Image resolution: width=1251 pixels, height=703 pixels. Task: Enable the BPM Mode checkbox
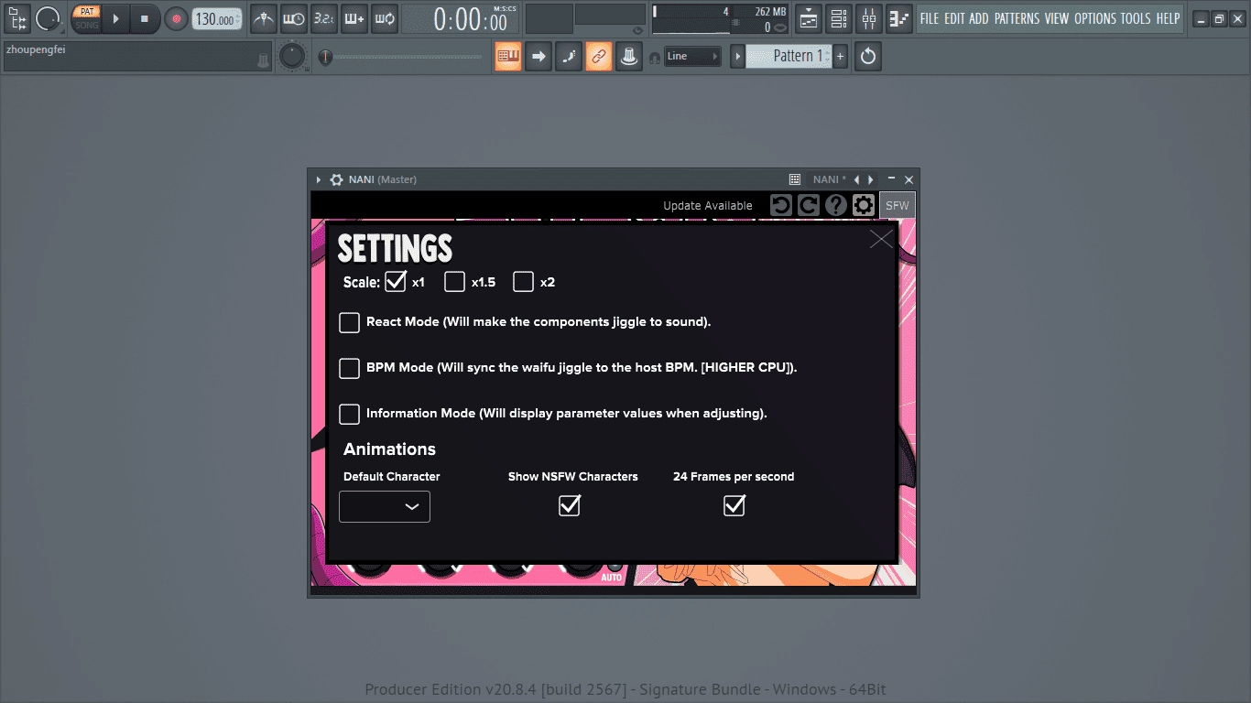click(x=349, y=368)
